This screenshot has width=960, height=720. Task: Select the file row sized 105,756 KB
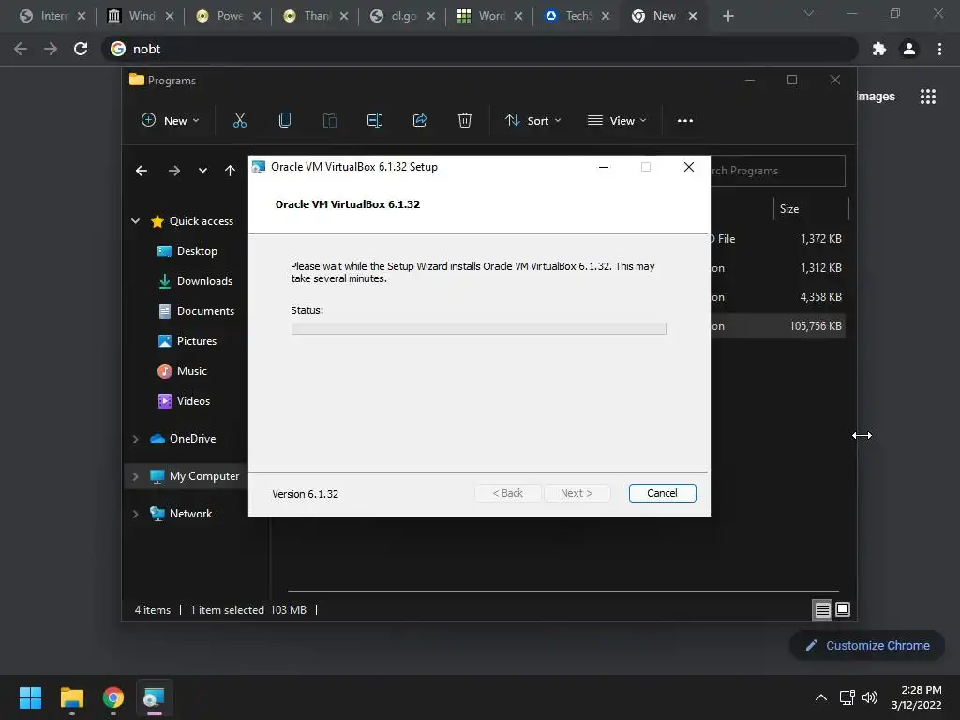(x=777, y=326)
